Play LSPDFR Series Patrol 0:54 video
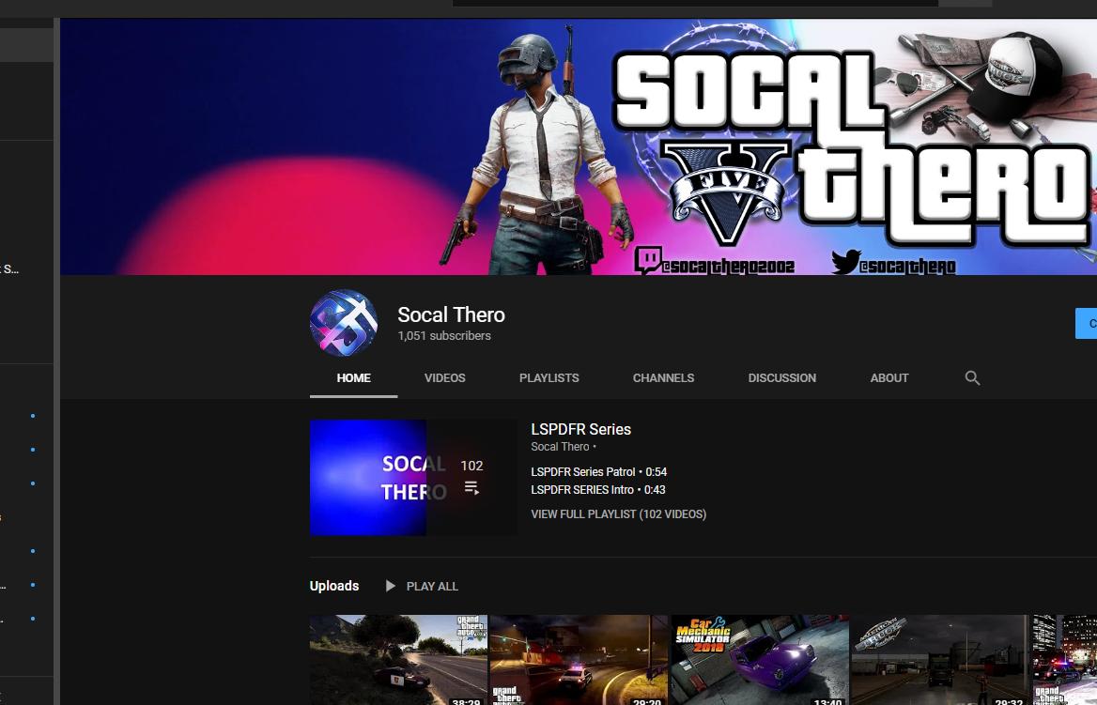This screenshot has height=705, width=1097. point(599,472)
